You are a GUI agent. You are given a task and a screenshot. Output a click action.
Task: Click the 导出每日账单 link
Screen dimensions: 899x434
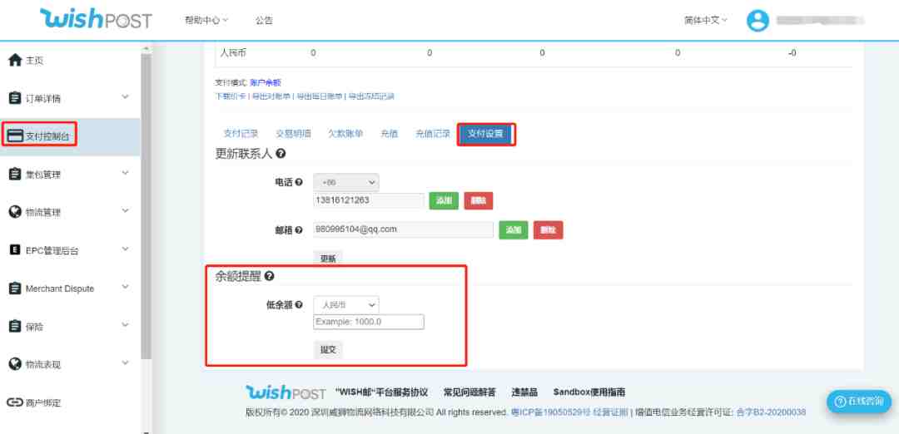[x=320, y=96]
